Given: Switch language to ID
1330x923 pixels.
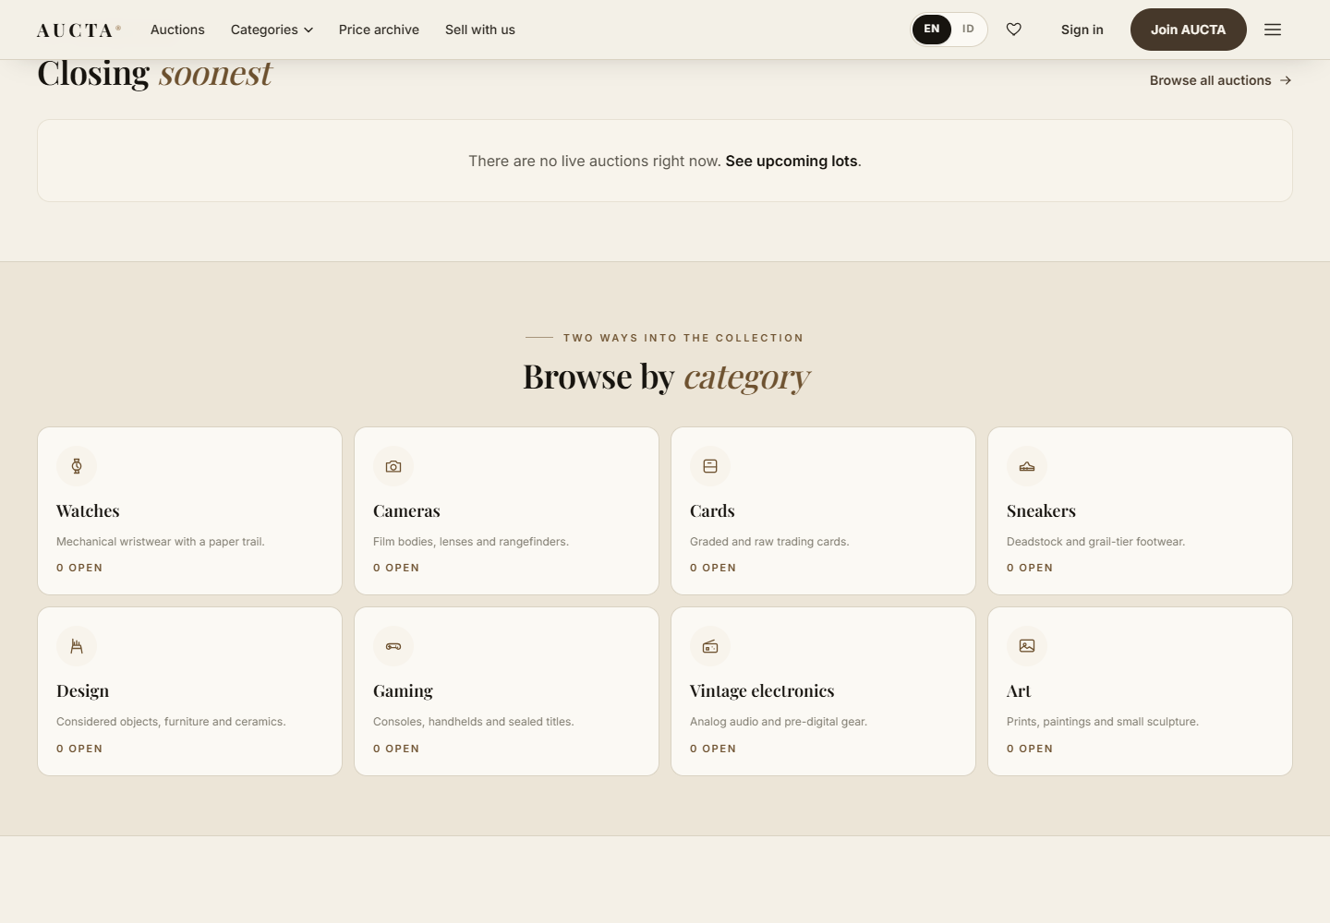Looking at the screenshot, I should pos(968,30).
